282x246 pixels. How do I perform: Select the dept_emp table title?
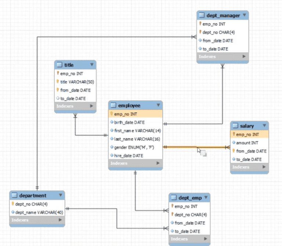190,198
